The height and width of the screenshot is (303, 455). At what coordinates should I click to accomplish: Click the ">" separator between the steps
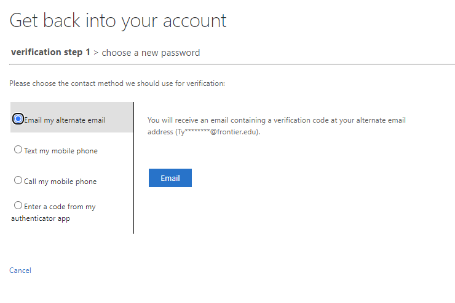(x=96, y=53)
